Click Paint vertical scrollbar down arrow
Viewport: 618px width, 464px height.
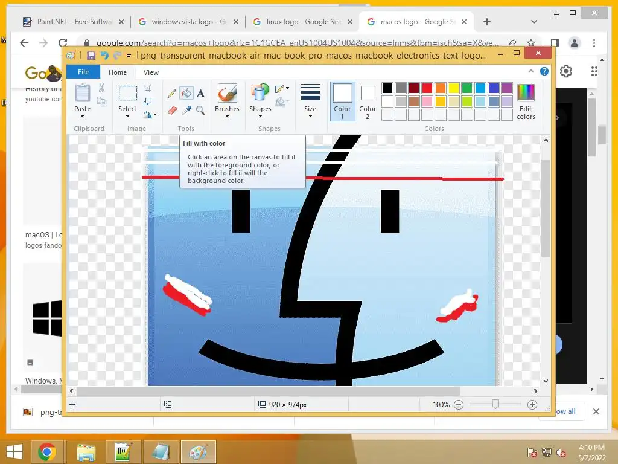click(546, 381)
